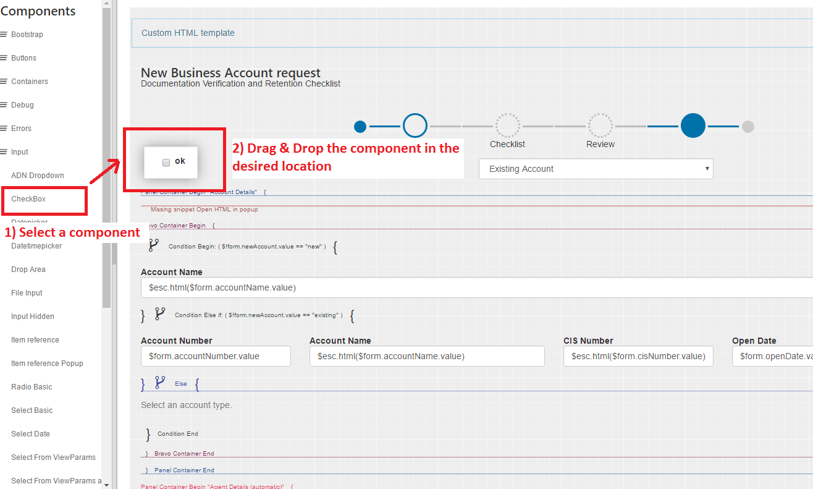Click the hamburger icon next to Buttons

[x=4, y=58]
